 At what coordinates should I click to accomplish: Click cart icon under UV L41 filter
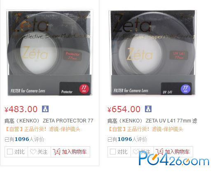click(x=159, y=152)
